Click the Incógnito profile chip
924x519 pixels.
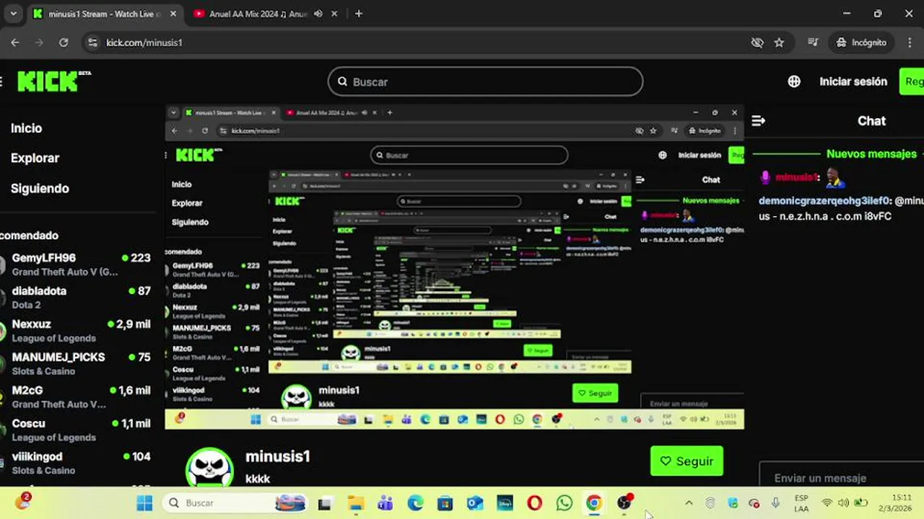point(861,43)
